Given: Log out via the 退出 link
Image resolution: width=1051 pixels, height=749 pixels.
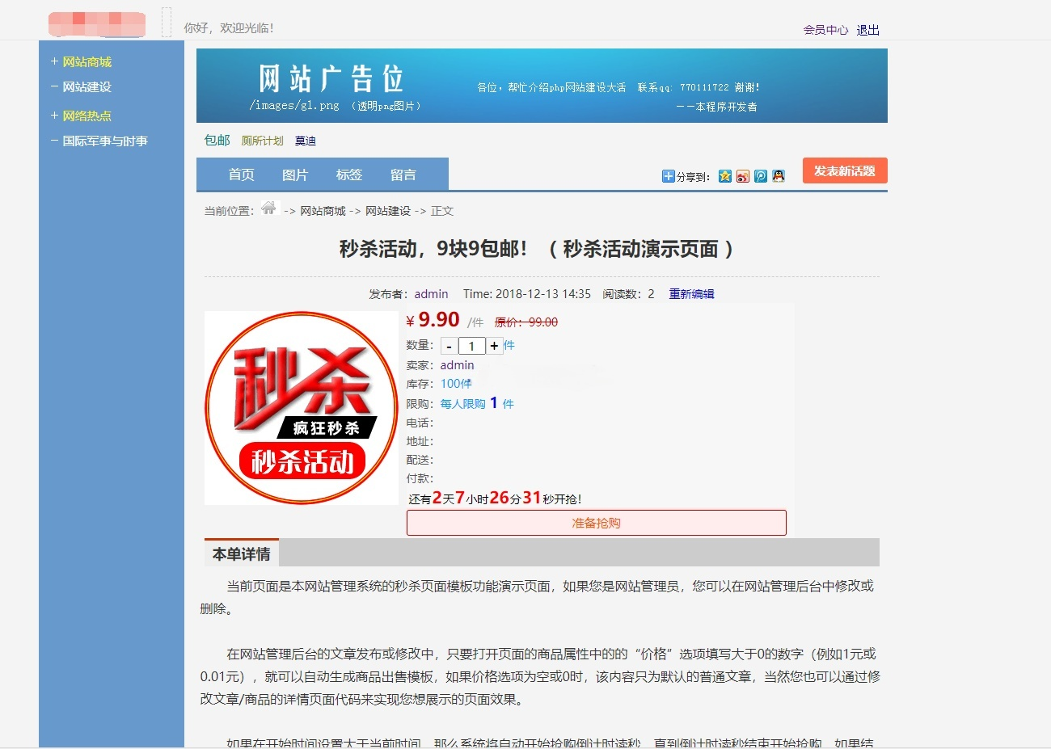Looking at the screenshot, I should [x=867, y=29].
